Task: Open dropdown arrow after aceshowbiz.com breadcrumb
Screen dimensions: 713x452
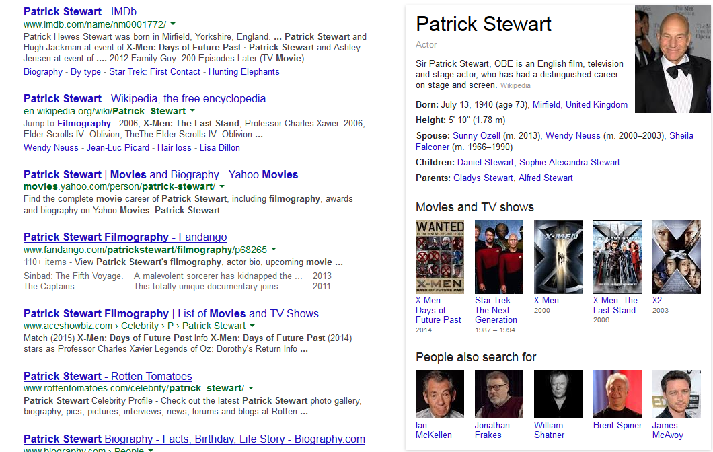Action: click(252, 326)
